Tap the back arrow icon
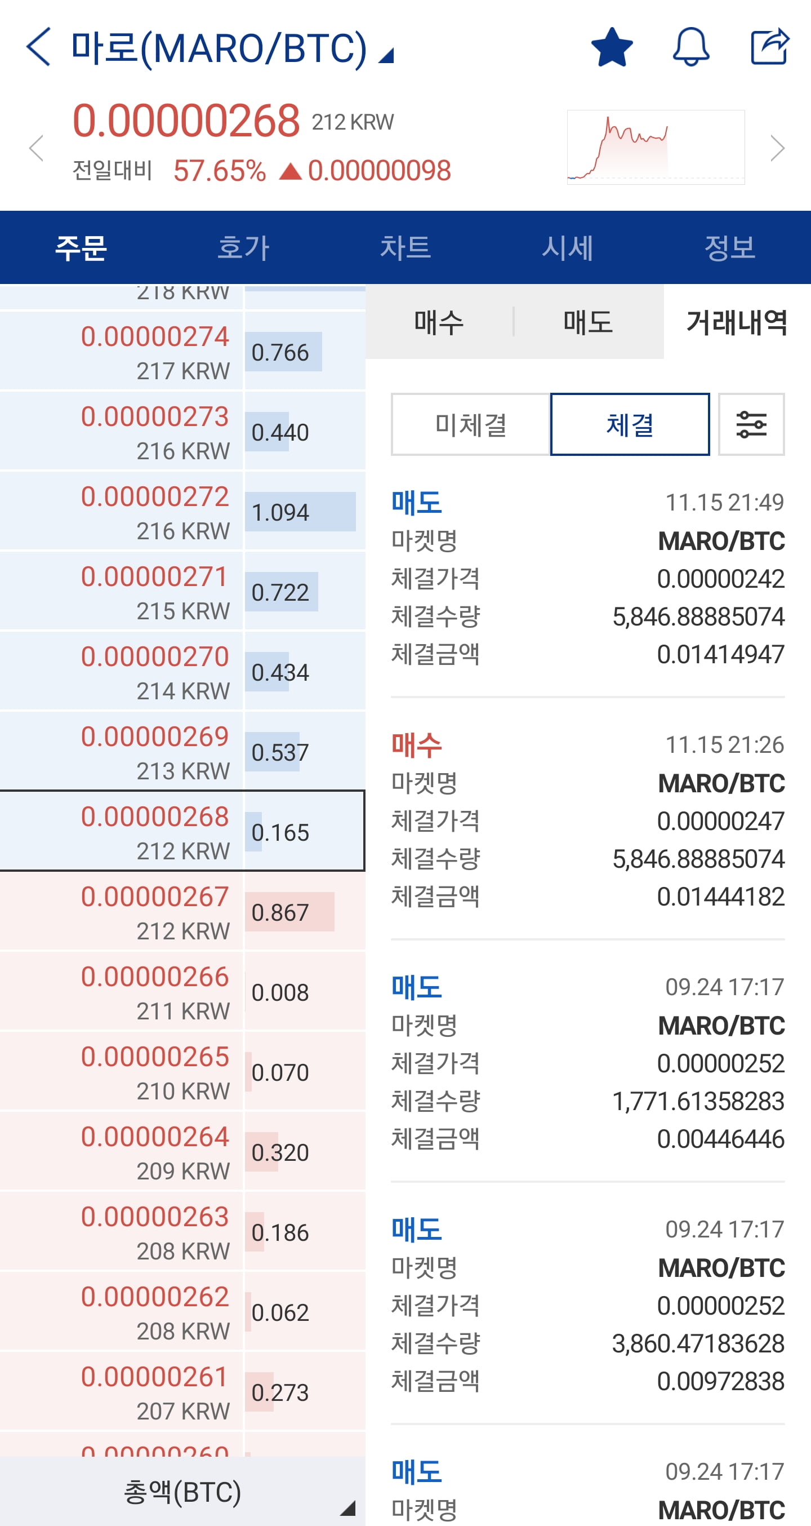The width and height of the screenshot is (811, 1526). [x=38, y=46]
